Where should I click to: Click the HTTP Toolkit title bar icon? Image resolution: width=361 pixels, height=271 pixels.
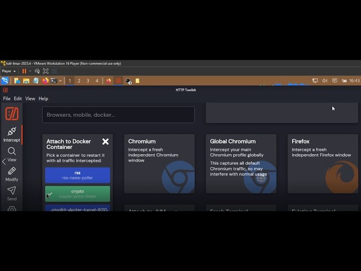click(5, 90)
